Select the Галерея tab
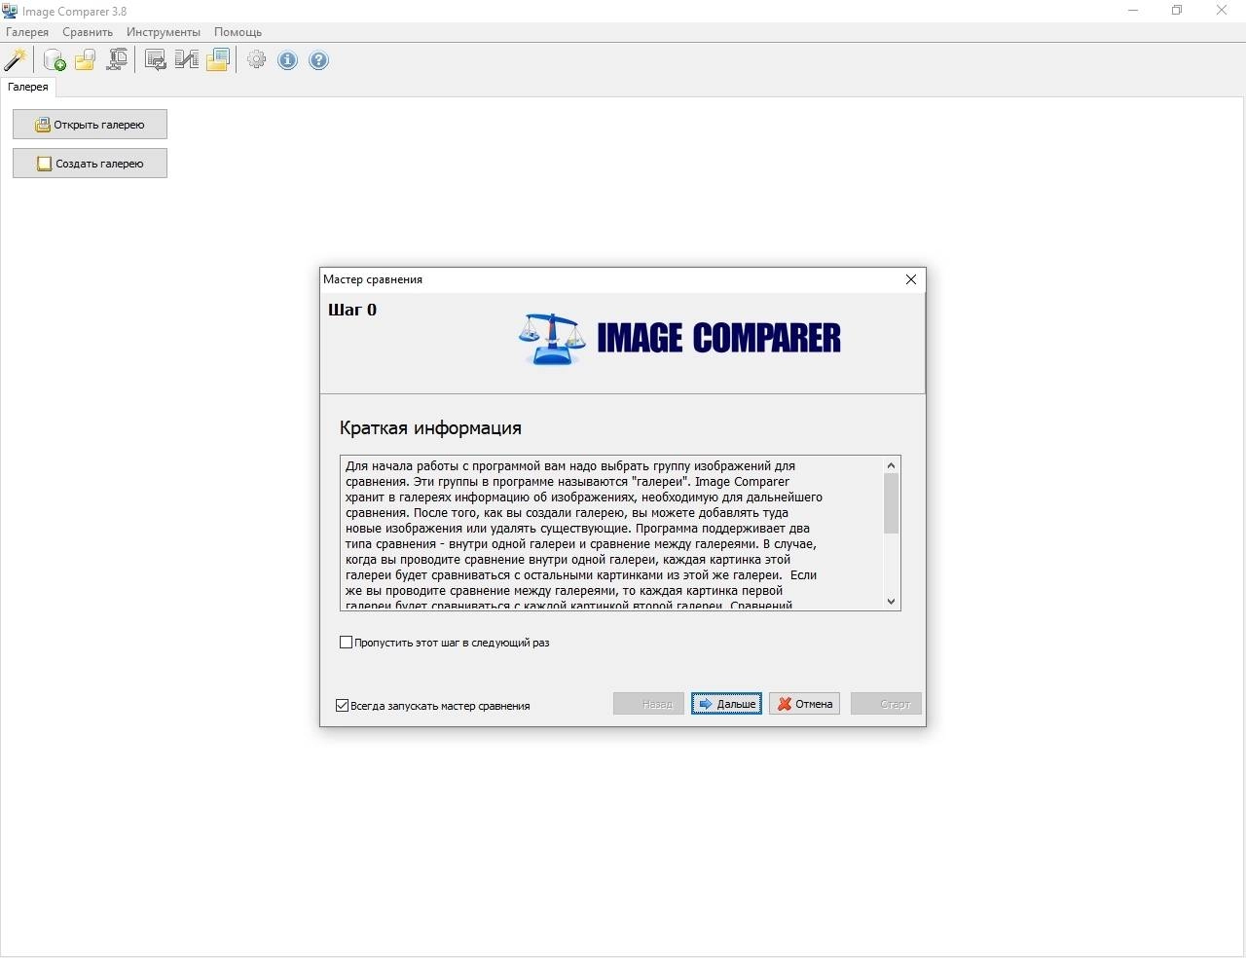This screenshot has height=958, width=1246. click(28, 87)
